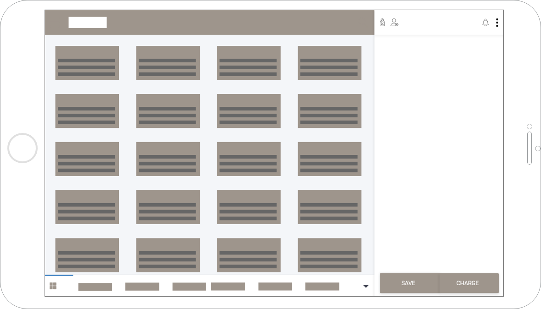541x309 pixels.
Task: Select the first item tile in the top row
Action: [x=87, y=63]
